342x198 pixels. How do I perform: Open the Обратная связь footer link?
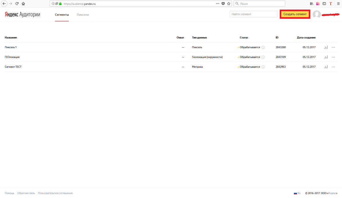coord(26,193)
